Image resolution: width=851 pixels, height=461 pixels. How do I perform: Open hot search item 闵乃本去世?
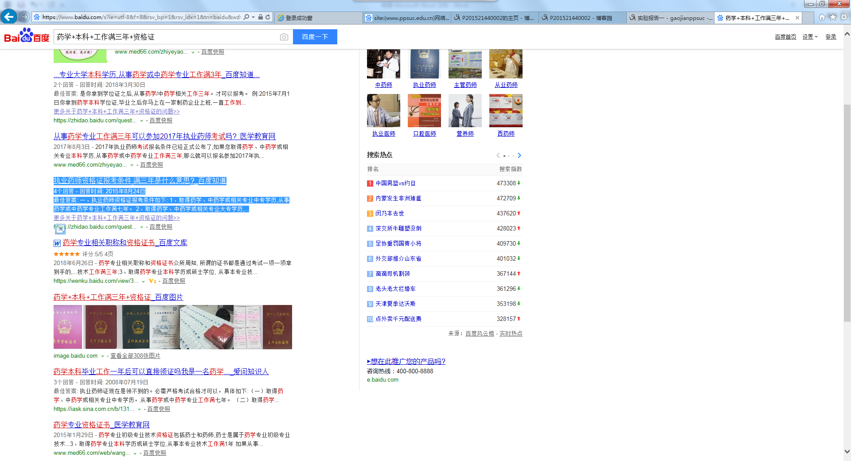(390, 213)
